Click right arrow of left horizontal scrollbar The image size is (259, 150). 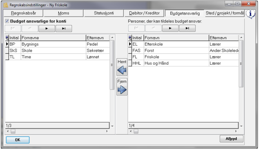107,131
